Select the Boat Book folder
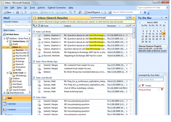171x122 pixels. coord(19,58)
